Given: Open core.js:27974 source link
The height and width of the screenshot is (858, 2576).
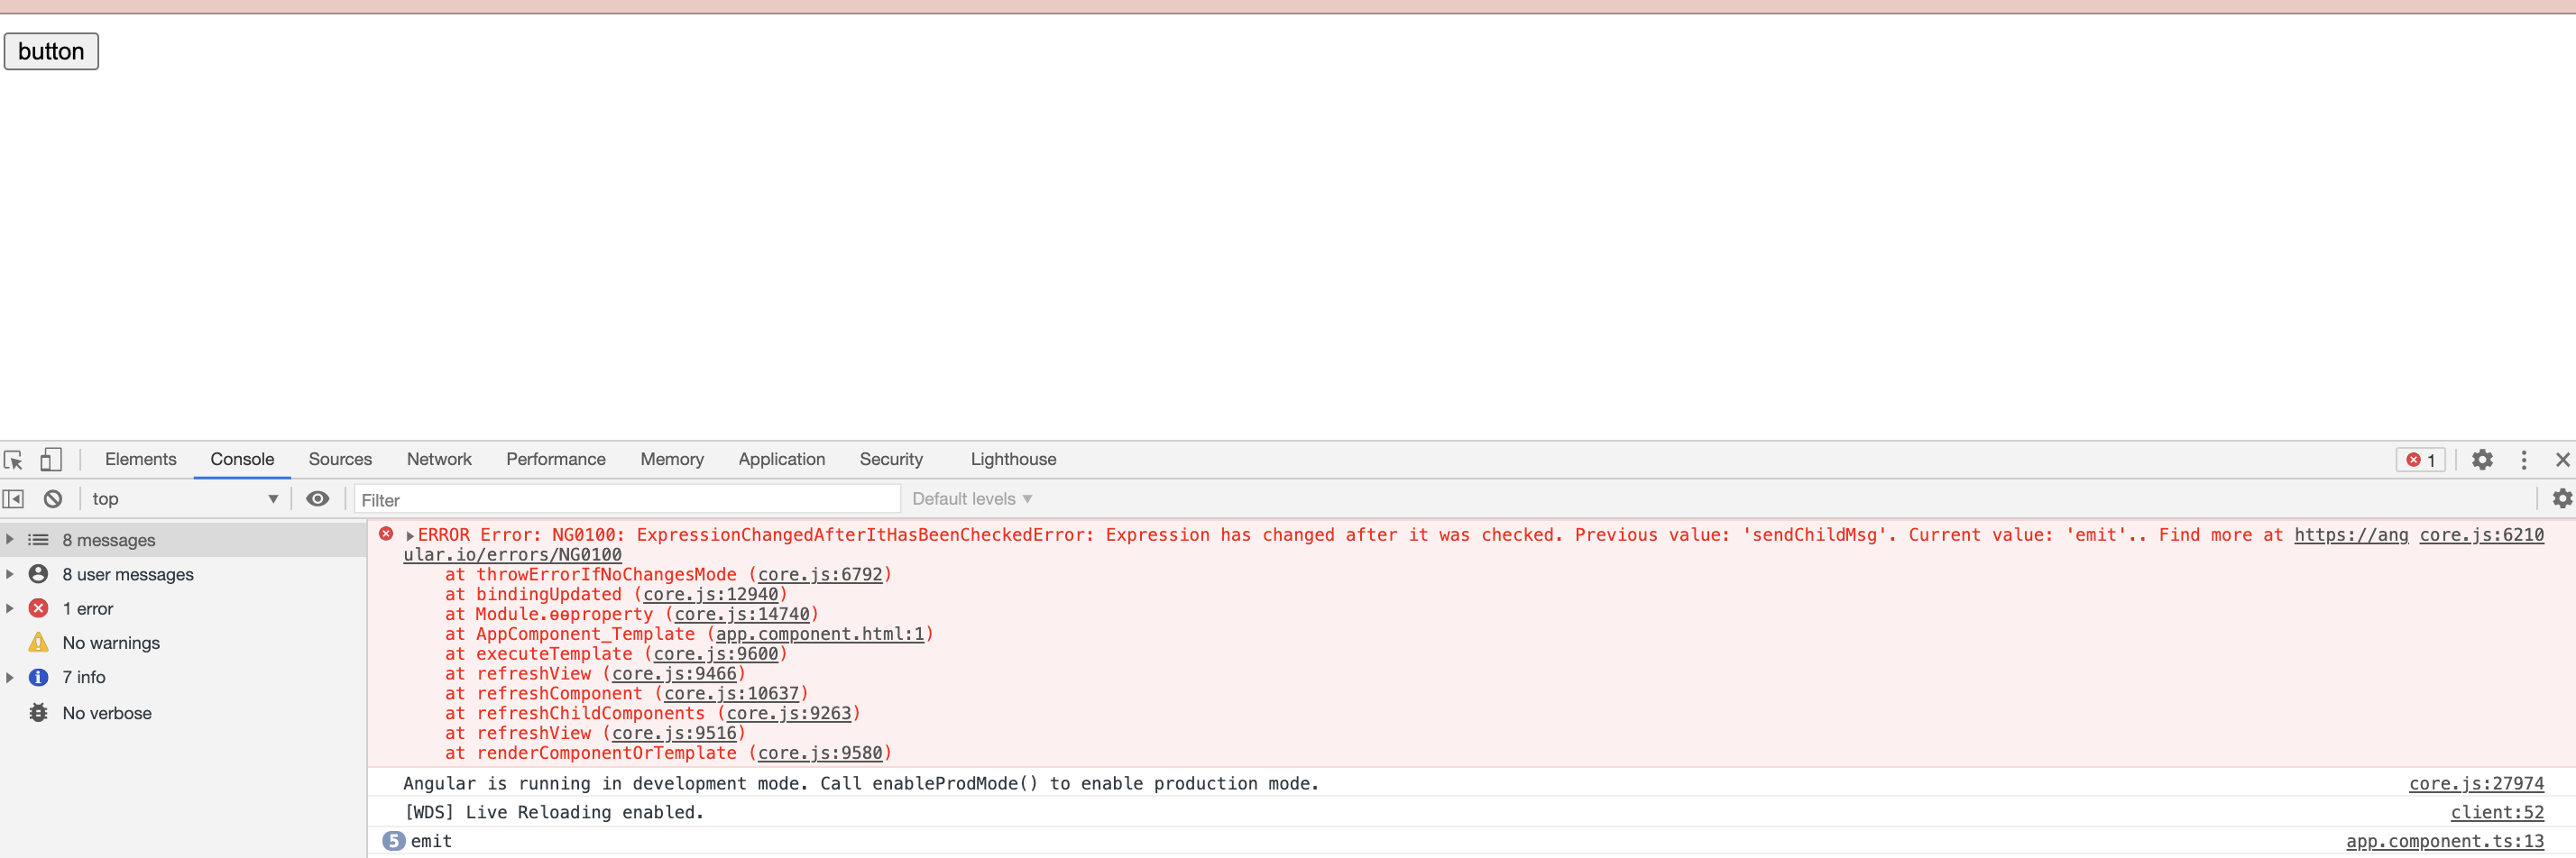Looking at the screenshot, I should (x=2476, y=783).
